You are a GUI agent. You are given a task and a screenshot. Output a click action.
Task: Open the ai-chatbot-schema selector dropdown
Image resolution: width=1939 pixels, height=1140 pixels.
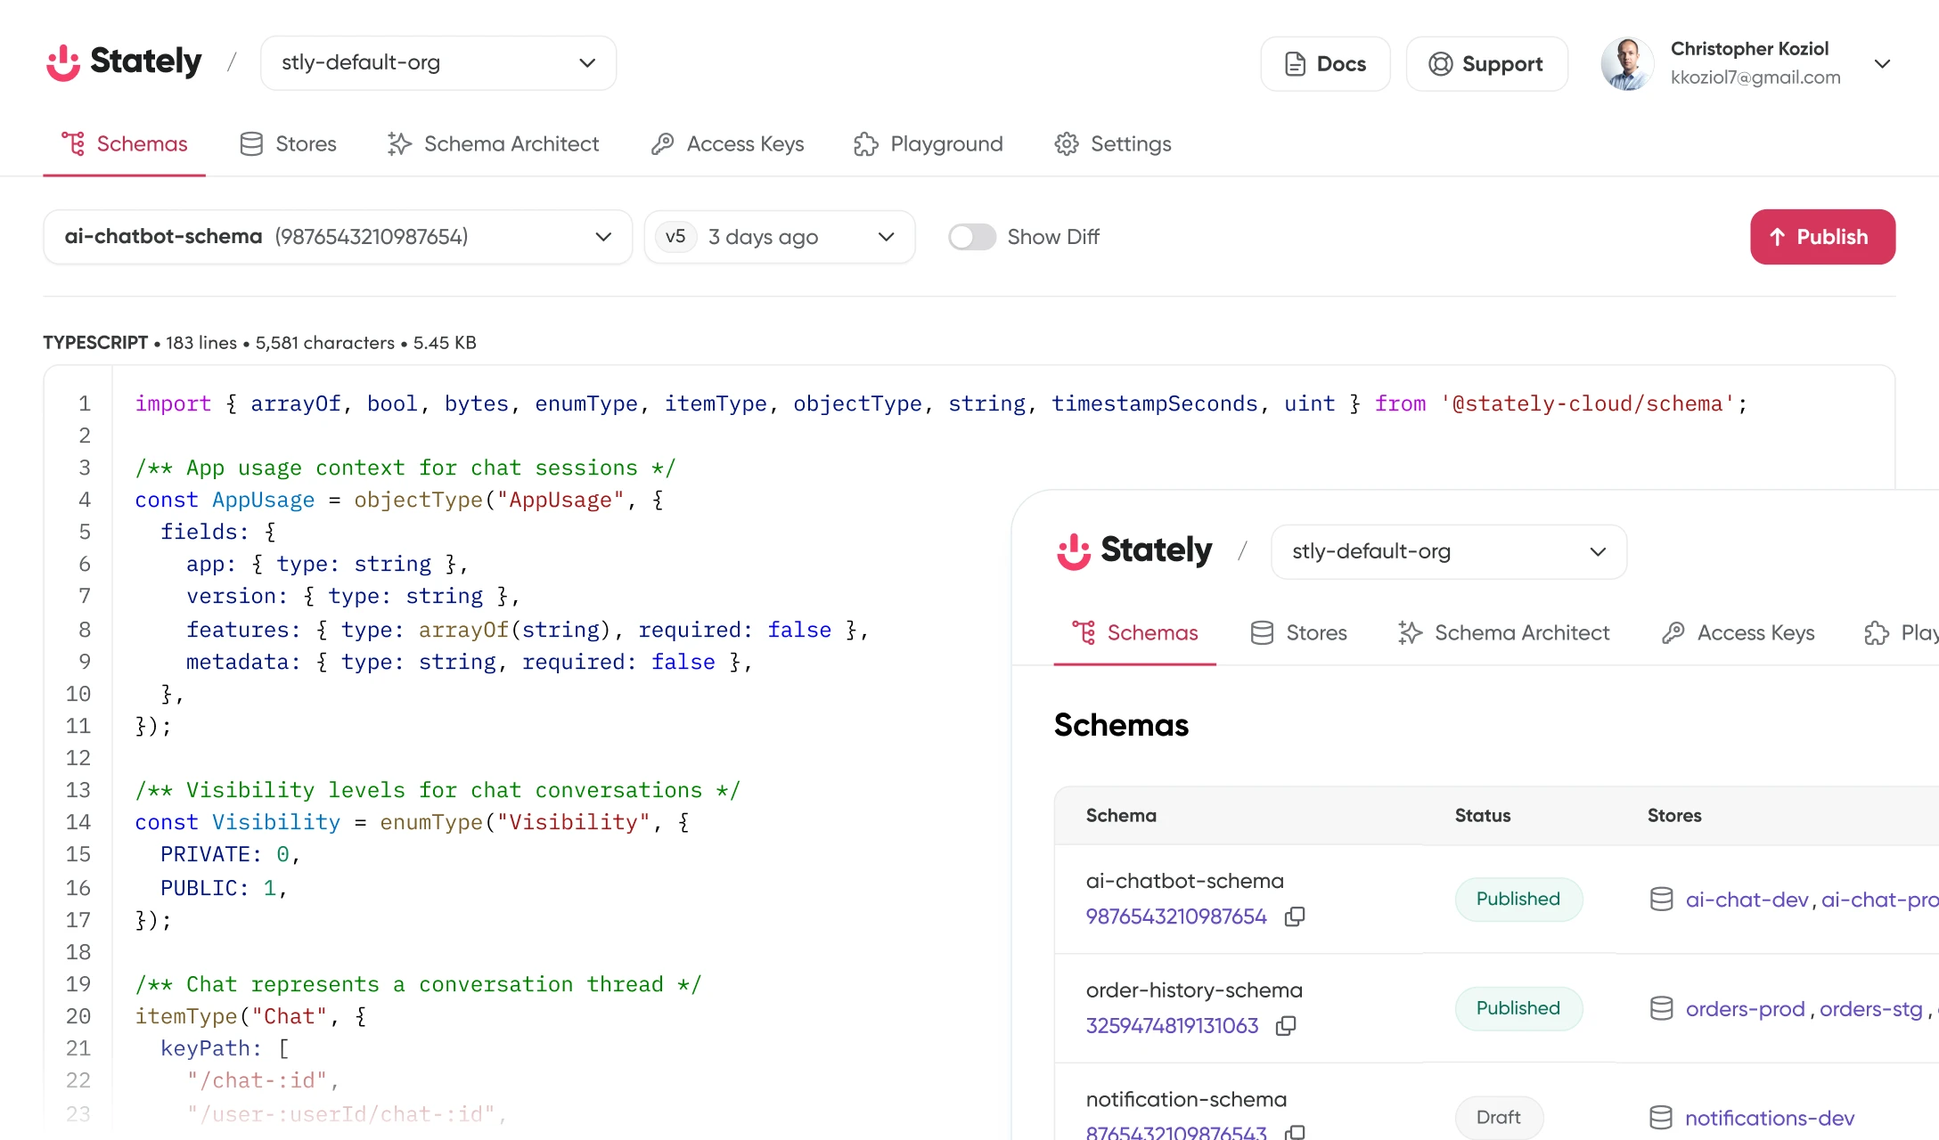pyautogui.click(x=338, y=237)
